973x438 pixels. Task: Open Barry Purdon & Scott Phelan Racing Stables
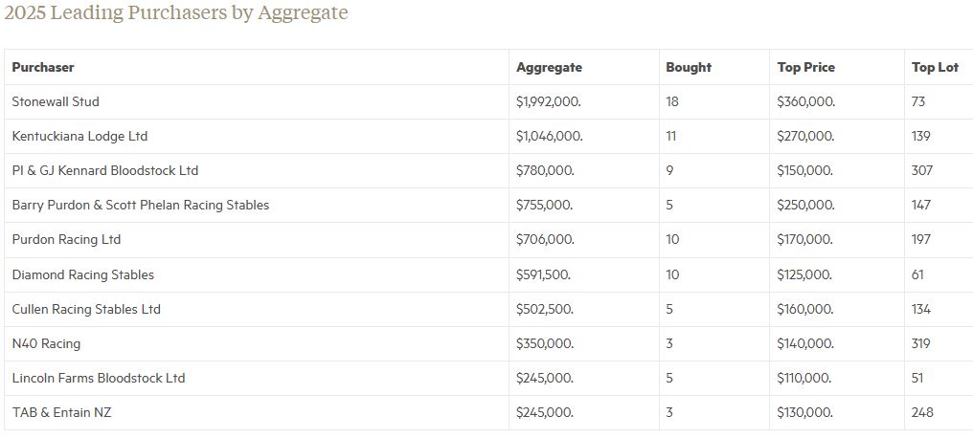tap(141, 206)
